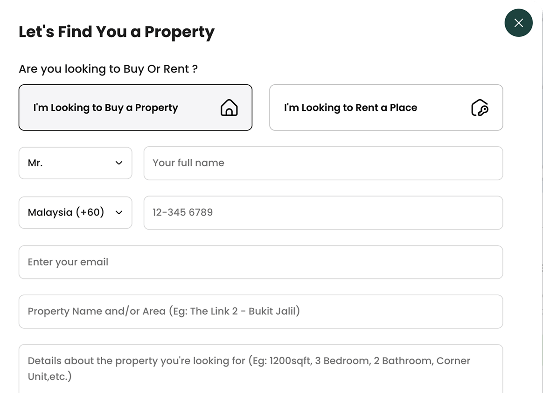Close the form using the X icon
Image resolution: width=543 pixels, height=393 pixels.
click(518, 23)
